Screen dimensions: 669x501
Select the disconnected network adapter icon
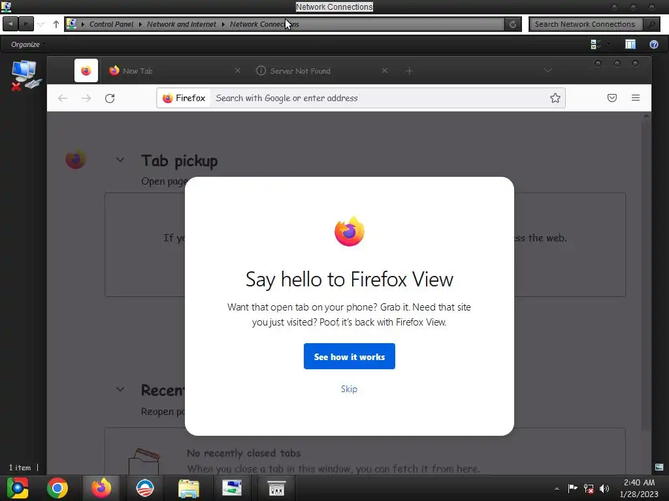26,75
